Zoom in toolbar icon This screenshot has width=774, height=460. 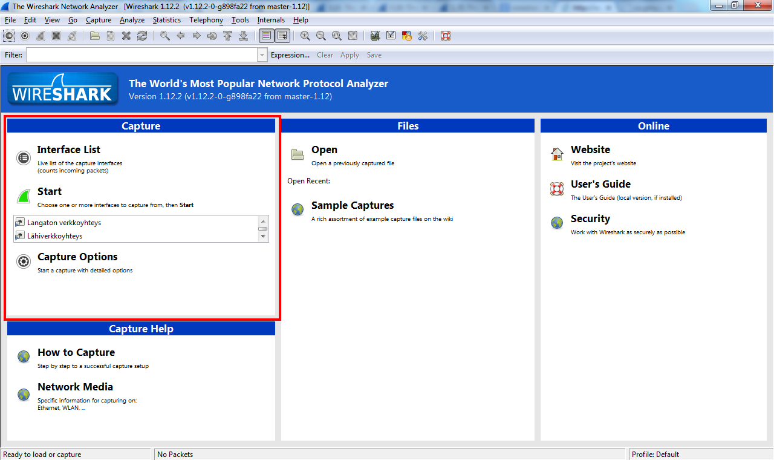click(305, 36)
